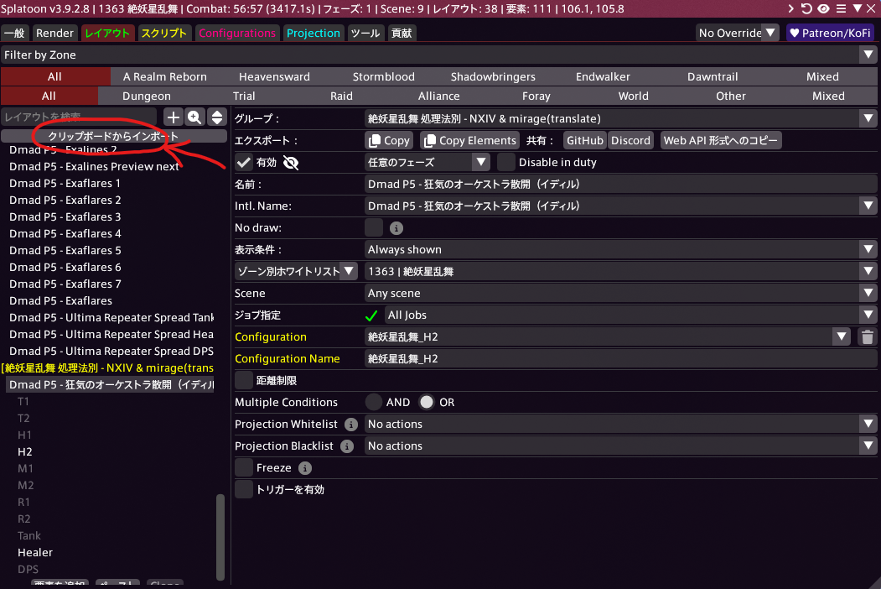The image size is (881, 589).
Task: Select element Healer in the layout tree
Action: [x=35, y=552]
